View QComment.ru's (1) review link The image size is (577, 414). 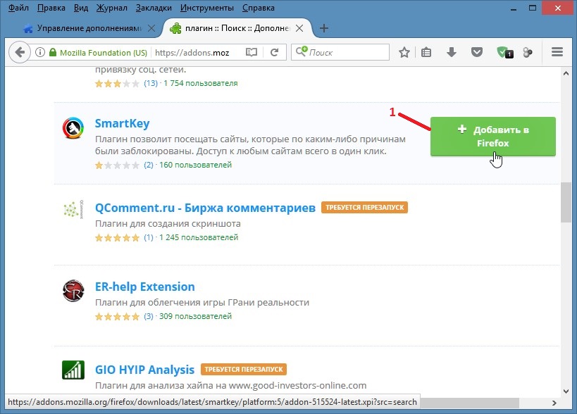149,237
